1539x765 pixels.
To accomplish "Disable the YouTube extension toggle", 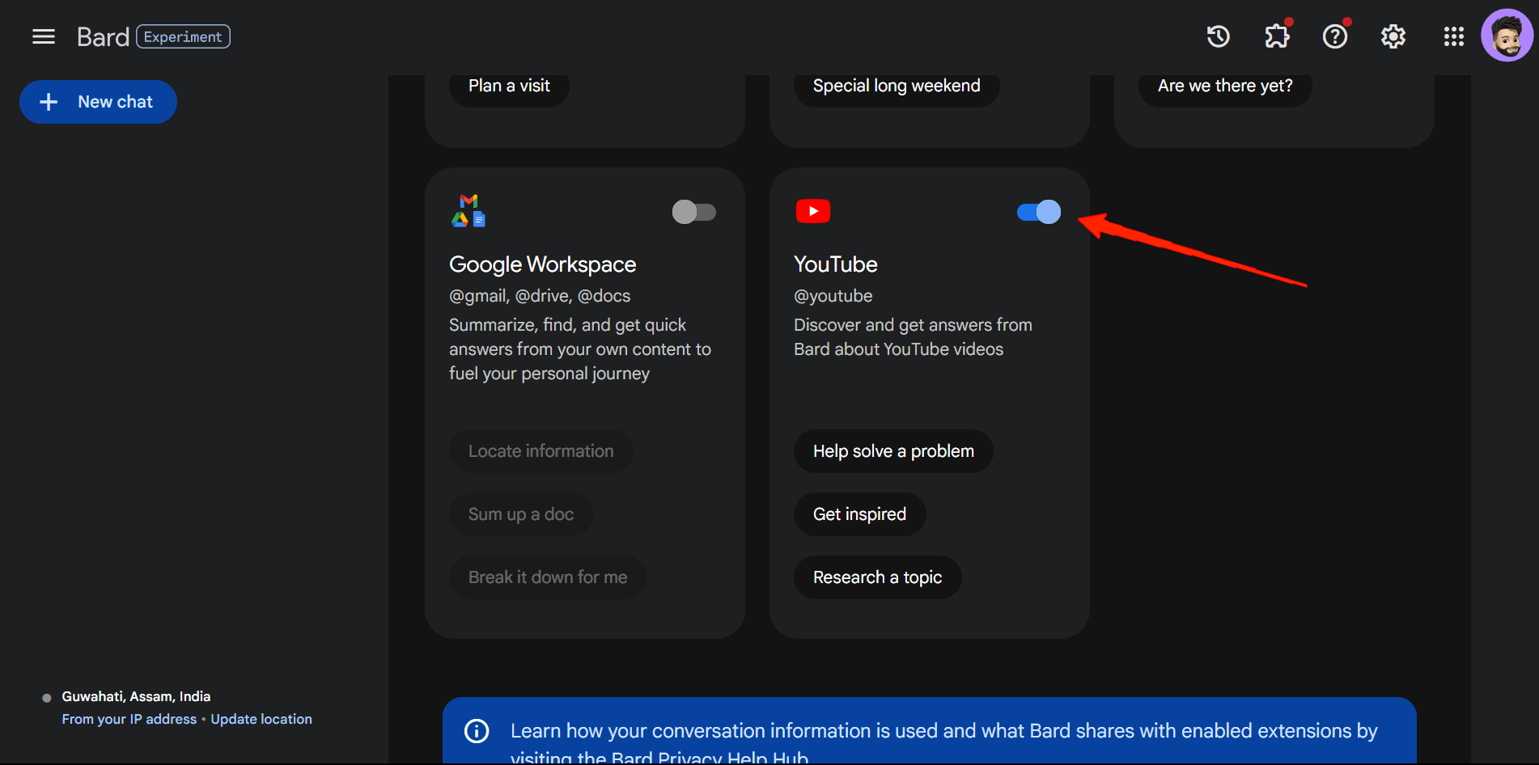I will tap(1038, 212).
